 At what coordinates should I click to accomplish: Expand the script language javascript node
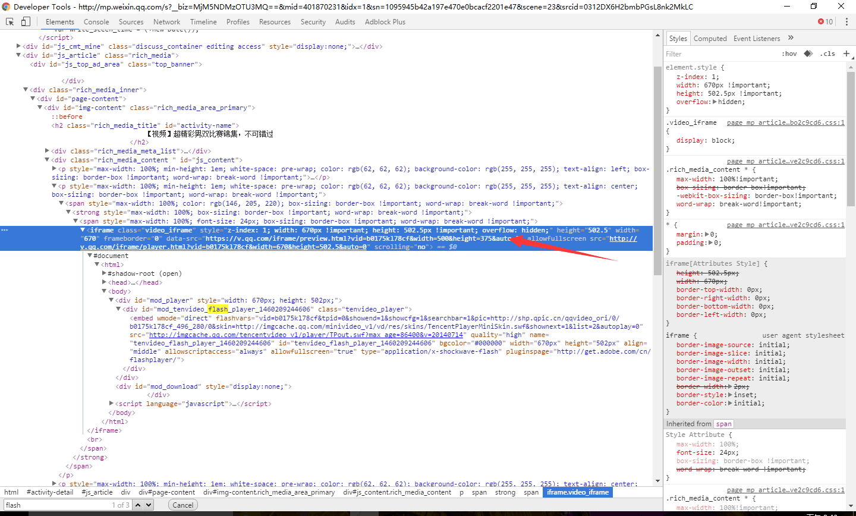pyautogui.click(x=111, y=404)
